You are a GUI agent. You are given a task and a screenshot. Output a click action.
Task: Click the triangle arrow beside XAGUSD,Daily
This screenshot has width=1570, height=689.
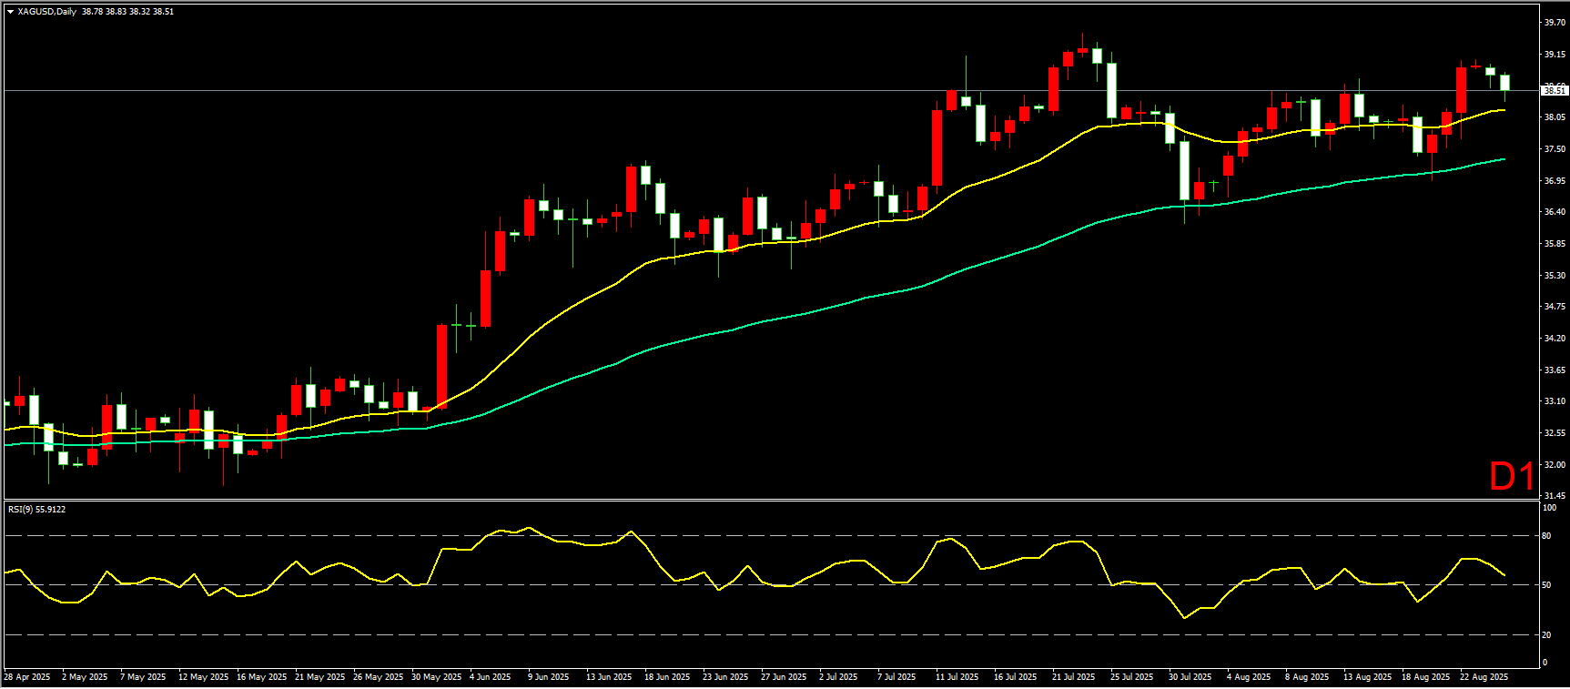(x=10, y=12)
